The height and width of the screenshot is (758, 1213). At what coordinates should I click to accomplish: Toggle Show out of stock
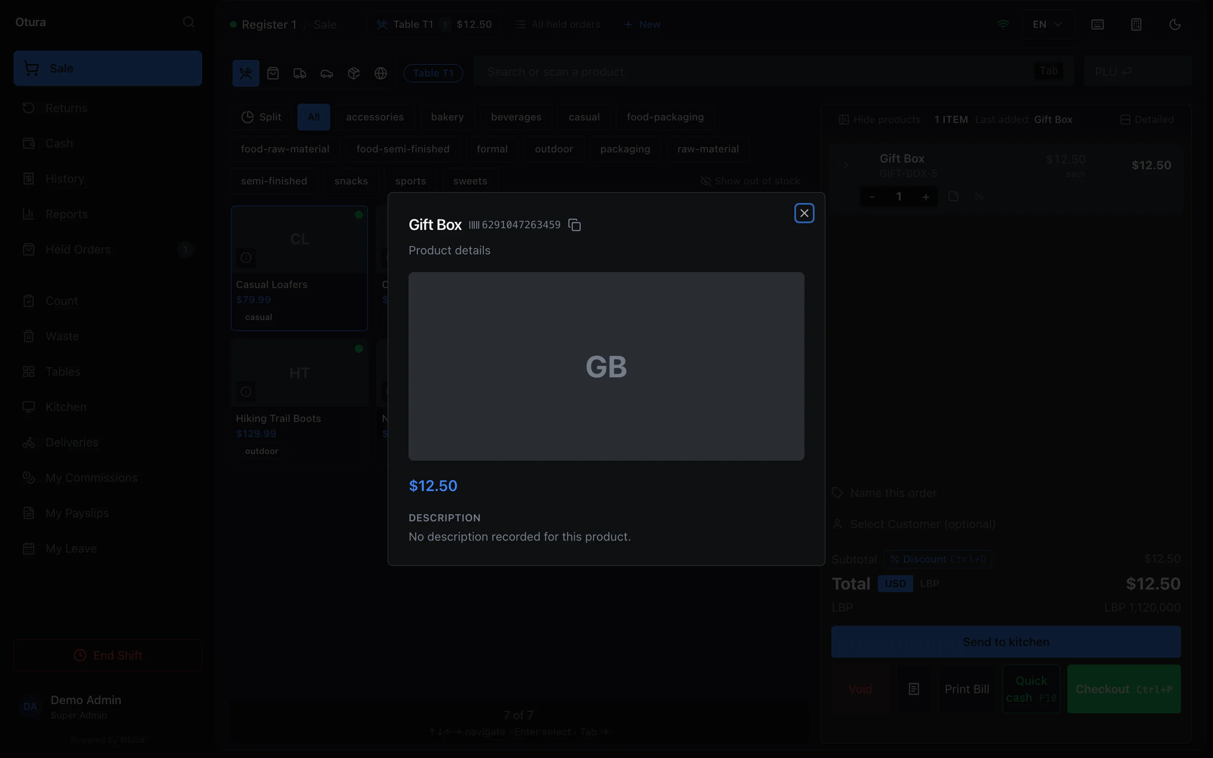click(750, 181)
